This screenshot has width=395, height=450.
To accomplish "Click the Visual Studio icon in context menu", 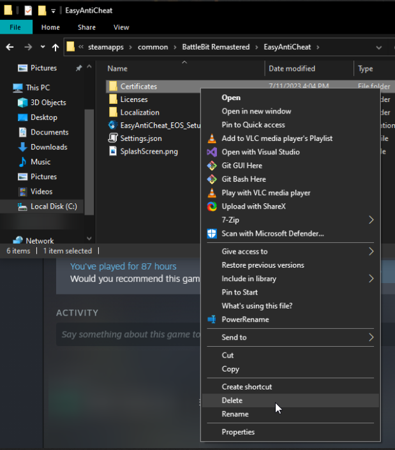I will [212, 152].
